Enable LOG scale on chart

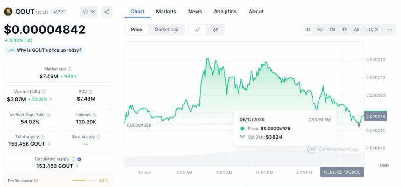point(373,29)
